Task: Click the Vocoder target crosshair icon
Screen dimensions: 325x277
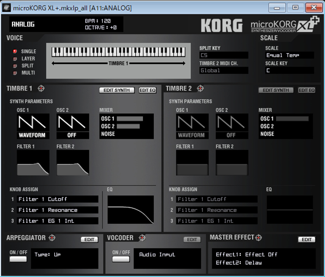Action: [142, 238]
